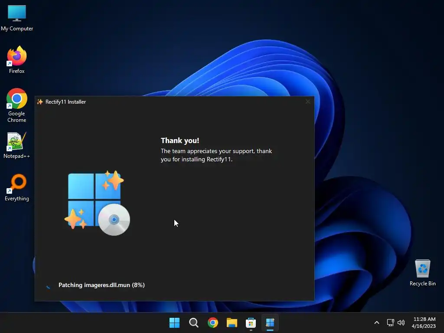
Task: Open the network status tray icon
Action: click(x=391, y=323)
